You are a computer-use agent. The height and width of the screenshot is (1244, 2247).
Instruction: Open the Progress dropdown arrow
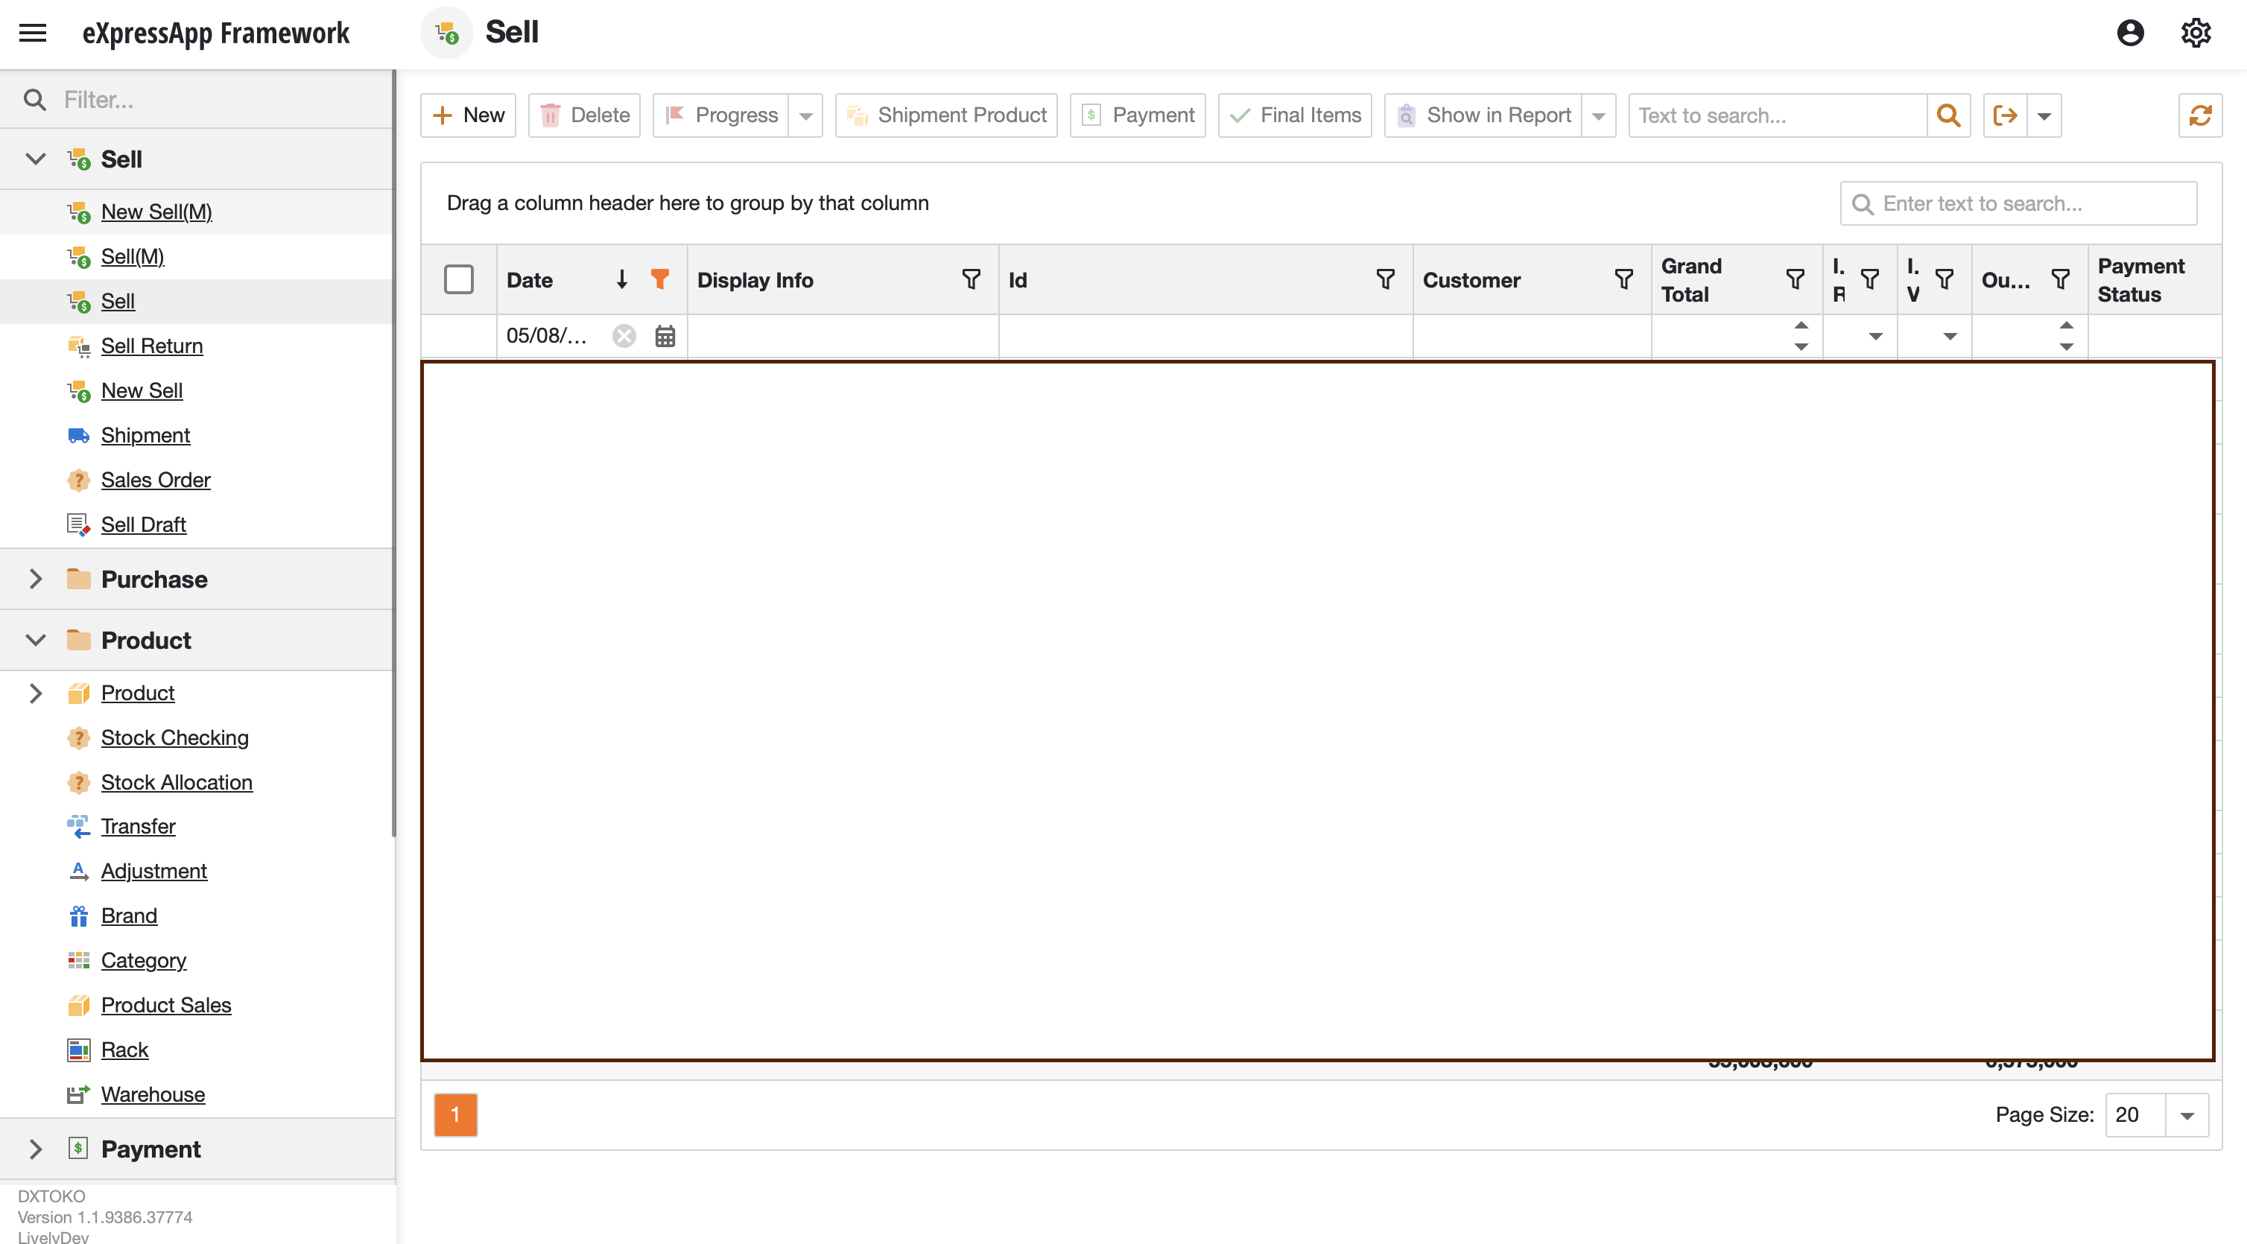(x=805, y=115)
